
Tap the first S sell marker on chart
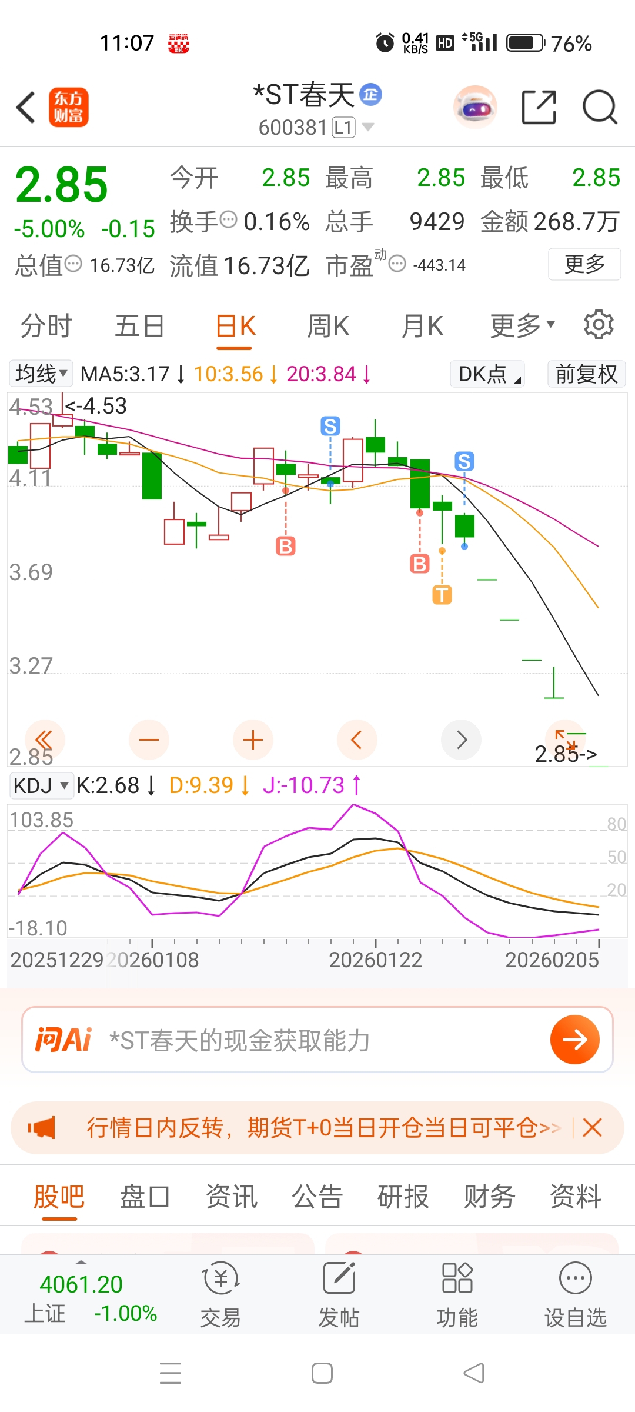tap(330, 426)
